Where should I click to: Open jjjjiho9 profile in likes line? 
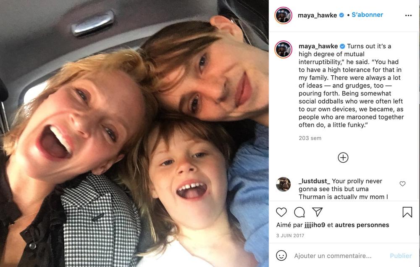pos(315,225)
